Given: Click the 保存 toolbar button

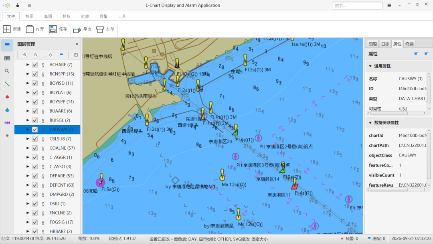Looking at the screenshot, I should point(58,29).
